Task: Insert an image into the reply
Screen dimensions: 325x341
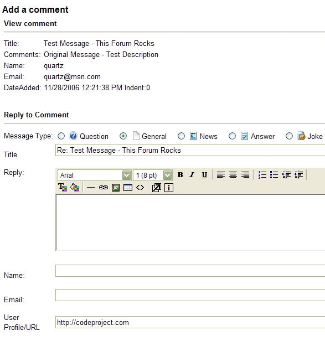Action: coord(116,188)
